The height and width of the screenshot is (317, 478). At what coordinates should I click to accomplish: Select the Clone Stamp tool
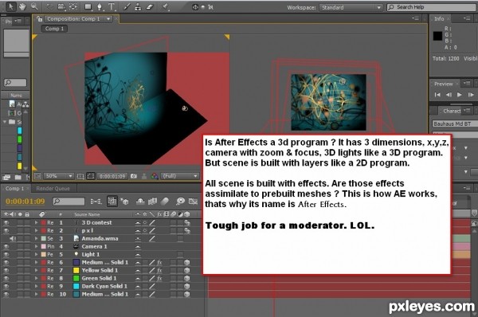[138, 6]
